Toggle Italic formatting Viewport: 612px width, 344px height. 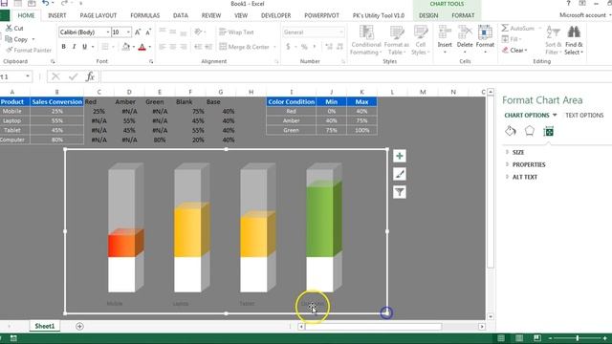pos(75,47)
